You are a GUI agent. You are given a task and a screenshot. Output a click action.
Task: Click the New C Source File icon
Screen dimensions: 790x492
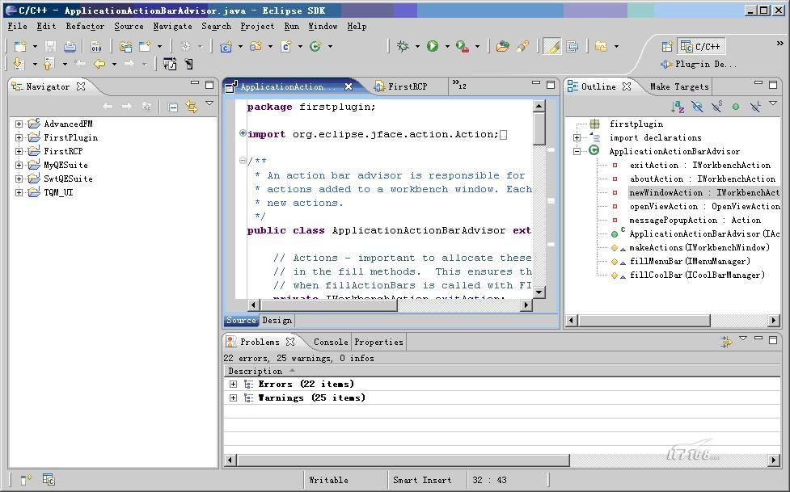tap(286, 46)
